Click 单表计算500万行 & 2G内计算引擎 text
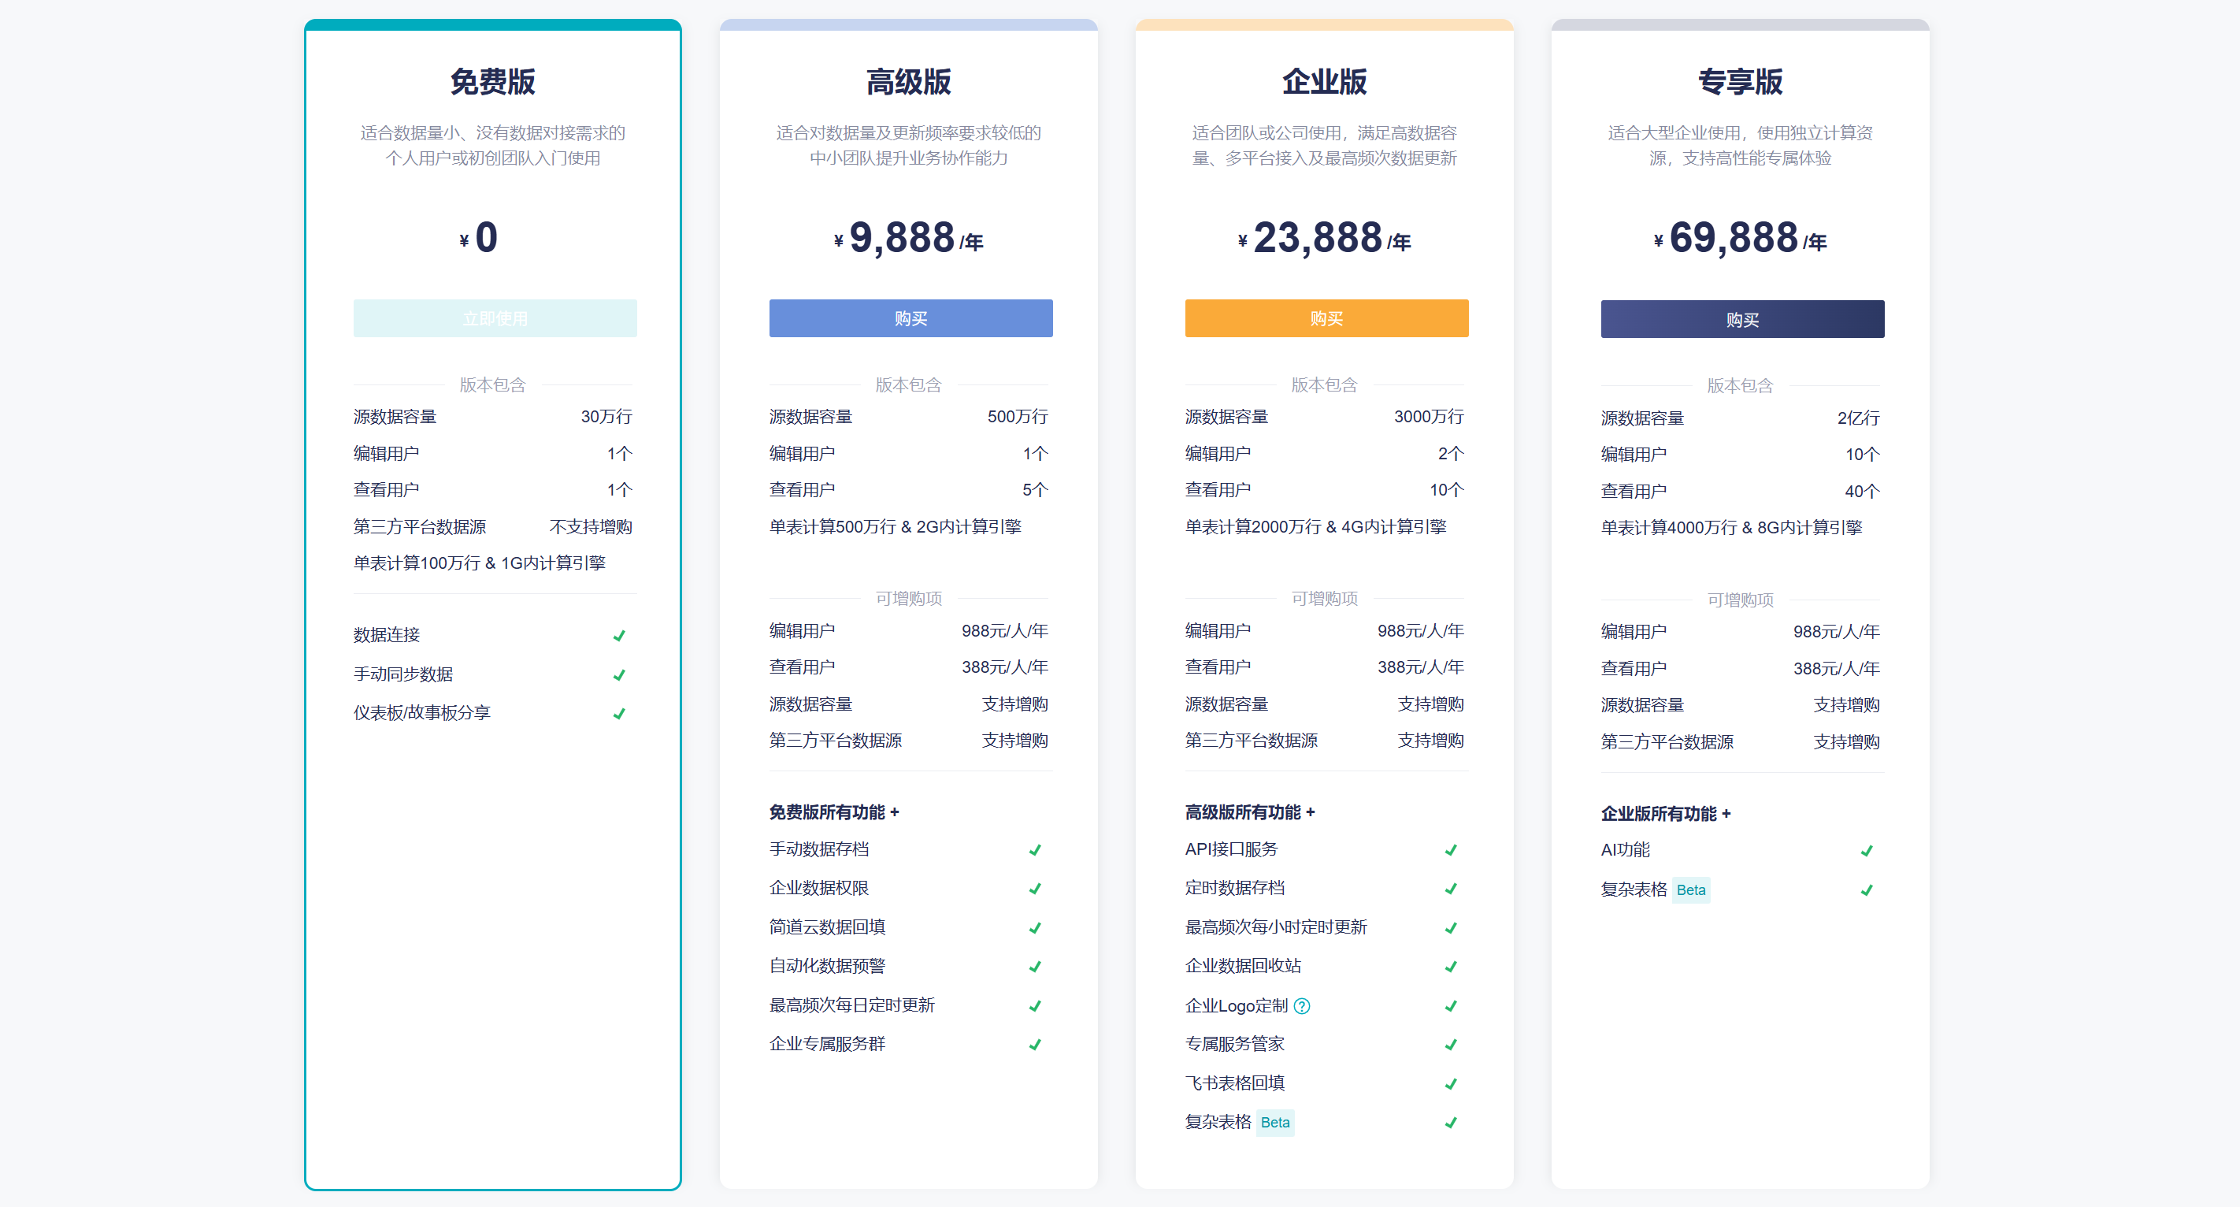This screenshot has height=1207, width=2240. tap(895, 527)
